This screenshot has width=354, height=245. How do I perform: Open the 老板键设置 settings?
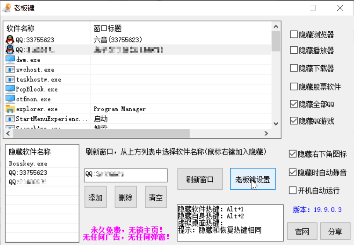(253, 179)
